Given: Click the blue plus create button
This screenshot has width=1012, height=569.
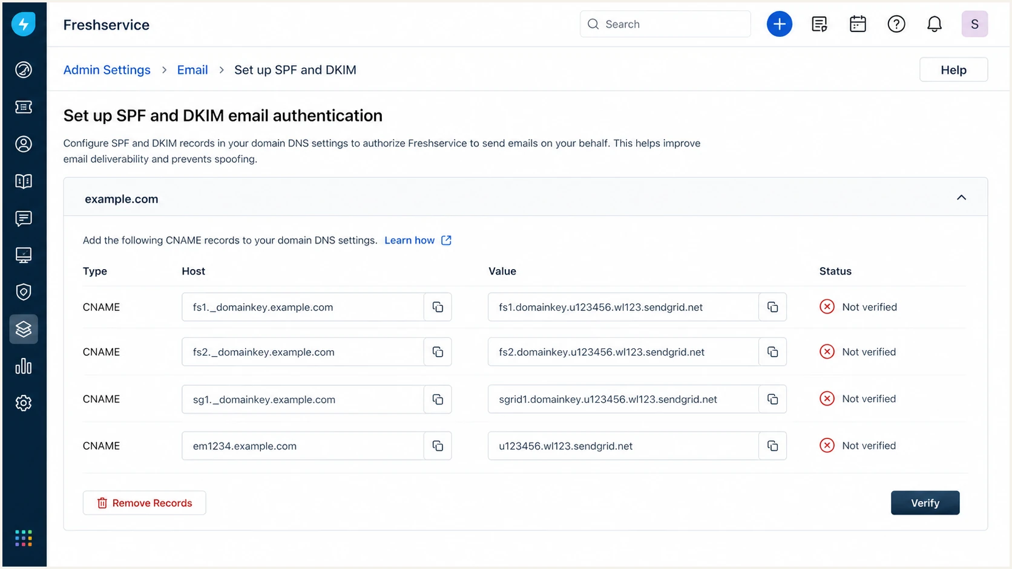Looking at the screenshot, I should pyautogui.click(x=779, y=24).
